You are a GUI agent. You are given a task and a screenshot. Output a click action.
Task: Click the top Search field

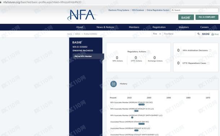tap(194, 10)
